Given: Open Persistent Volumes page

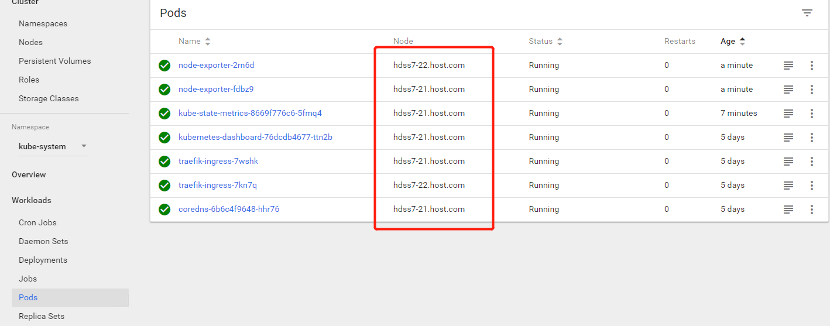Looking at the screenshot, I should (x=54, y=61).
